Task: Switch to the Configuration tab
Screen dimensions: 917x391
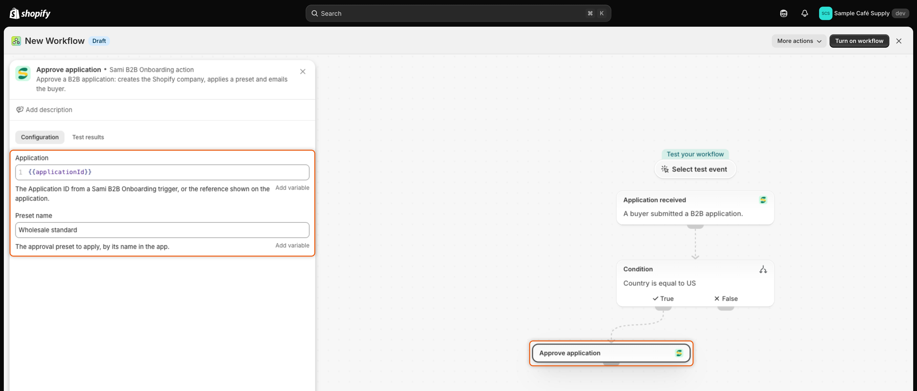Action: pos(40,137)
